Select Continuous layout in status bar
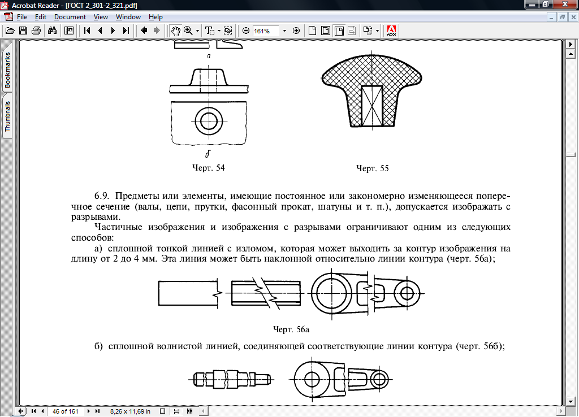Image resolution: width=579 pixels, height=417 pixels. [x=176, y=411]
